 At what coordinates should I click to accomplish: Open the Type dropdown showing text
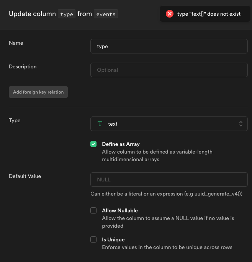[169, 124]
